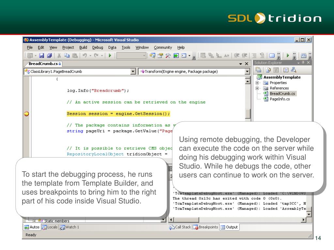Click the View Code icon in Solution Explorer

click(286, 70)
